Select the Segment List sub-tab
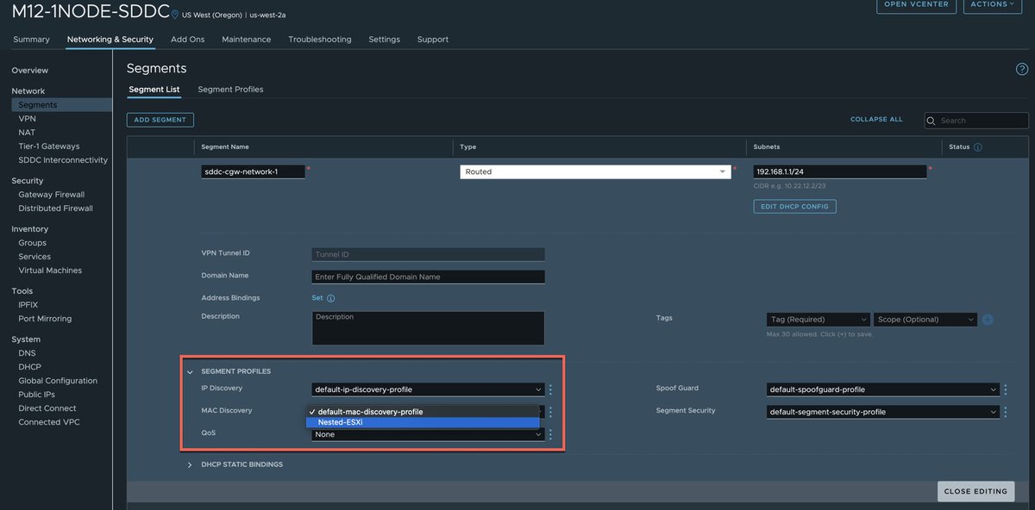The width and height of the screenshot is (1035, 510). pyautogui.click(x=154, y=90)
